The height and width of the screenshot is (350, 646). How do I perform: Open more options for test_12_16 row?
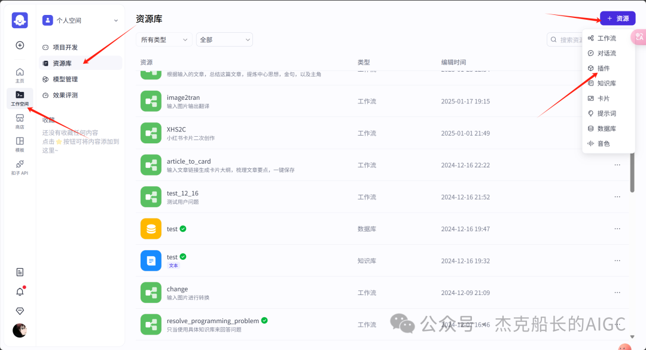617,197
